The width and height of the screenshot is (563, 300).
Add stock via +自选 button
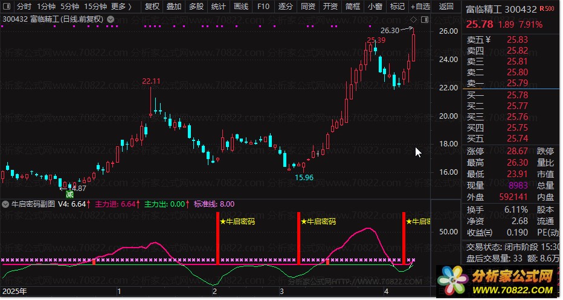click(420, 7)
